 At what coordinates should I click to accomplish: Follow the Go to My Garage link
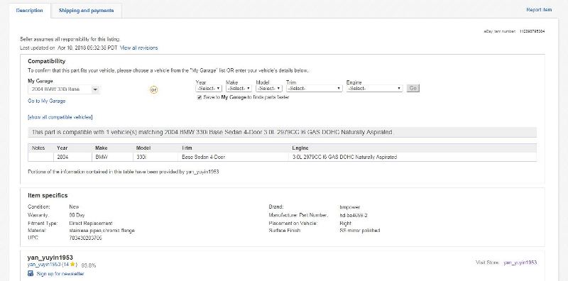pos(47,101)
